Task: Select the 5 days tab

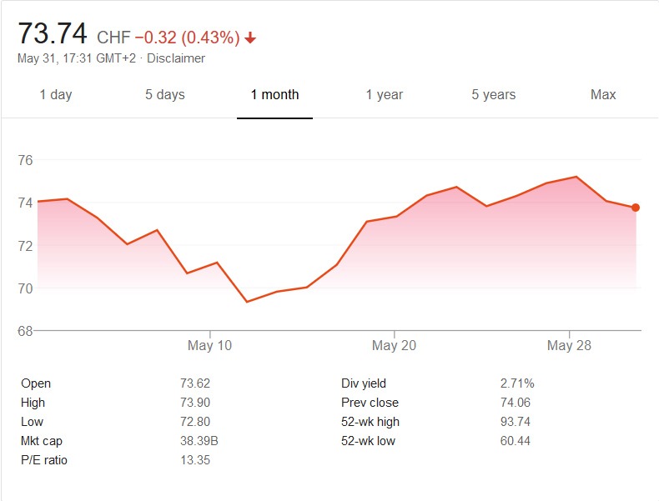Action: click(x=164, y=94)
